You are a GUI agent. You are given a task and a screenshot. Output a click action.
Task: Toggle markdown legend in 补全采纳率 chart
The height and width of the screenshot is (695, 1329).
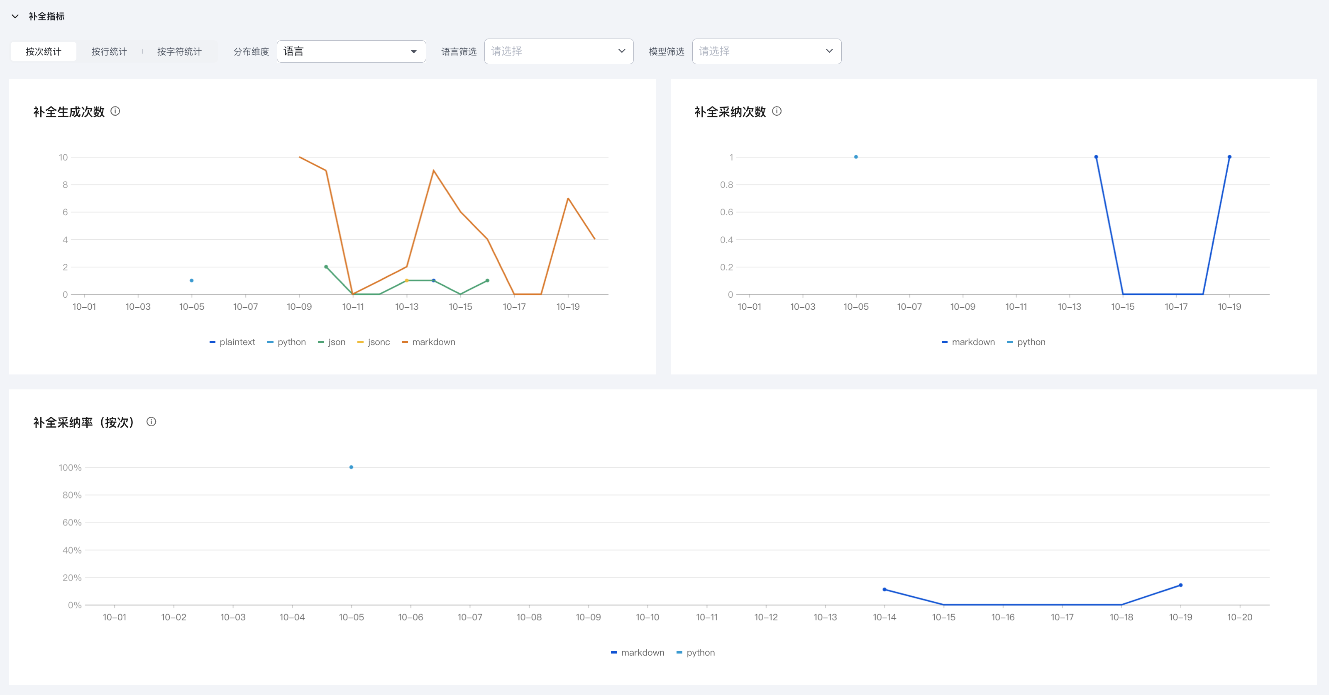coord(637,652)
